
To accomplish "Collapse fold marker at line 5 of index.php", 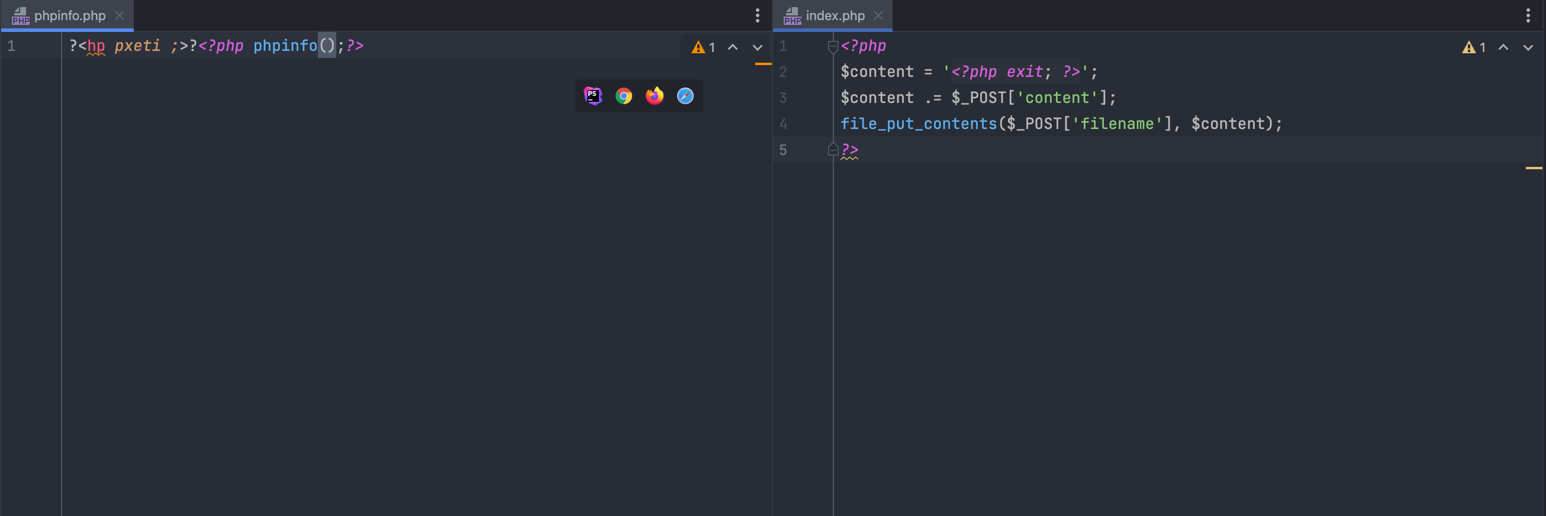I will click(832, 149).
